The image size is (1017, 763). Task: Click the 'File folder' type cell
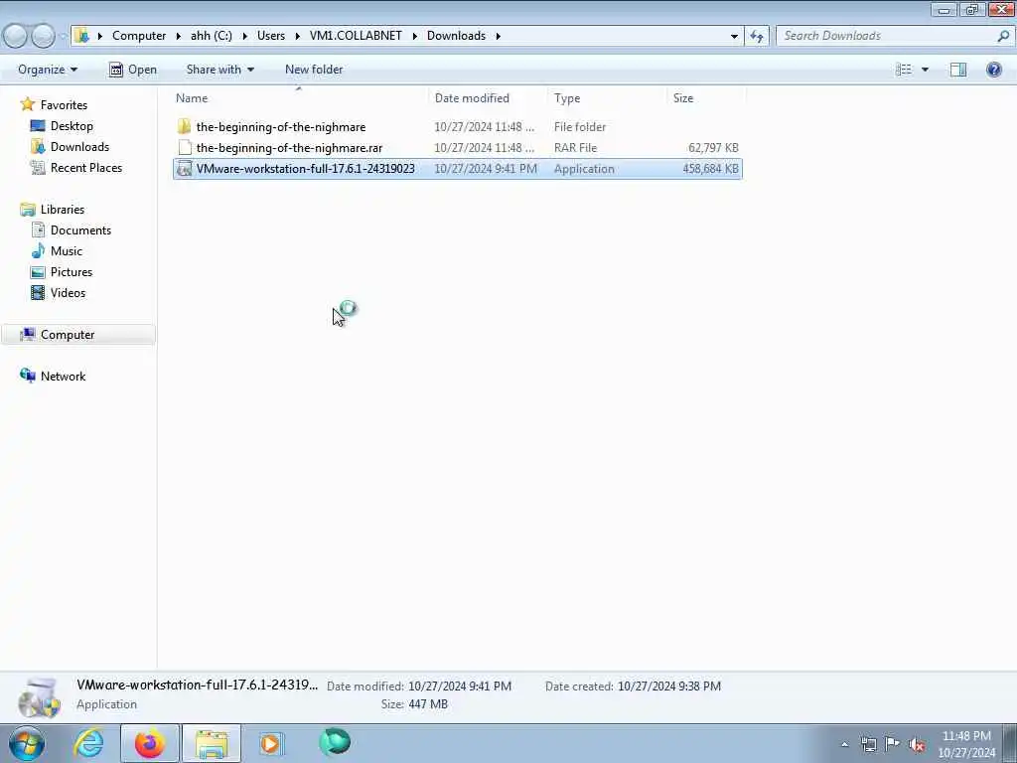[580, 126]
